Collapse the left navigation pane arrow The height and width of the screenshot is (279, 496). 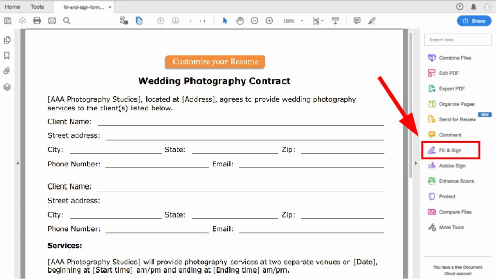(x=17, y=163)
